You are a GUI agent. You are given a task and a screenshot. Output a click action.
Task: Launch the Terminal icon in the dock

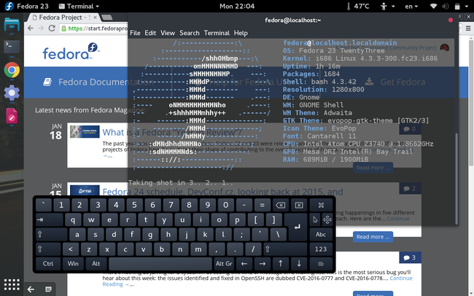coord(12,47)
